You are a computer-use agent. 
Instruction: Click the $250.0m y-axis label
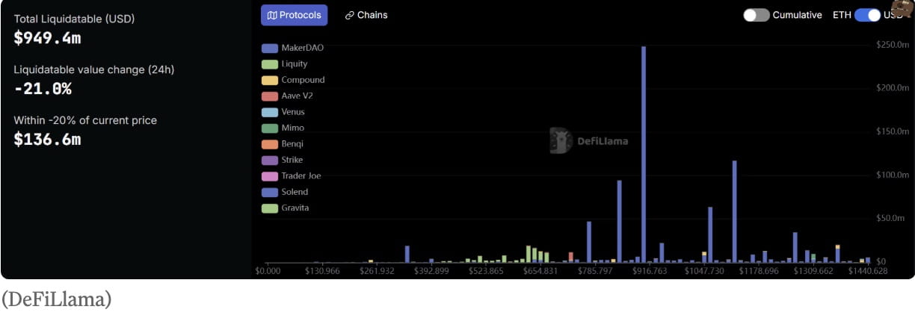pos(893,45)
